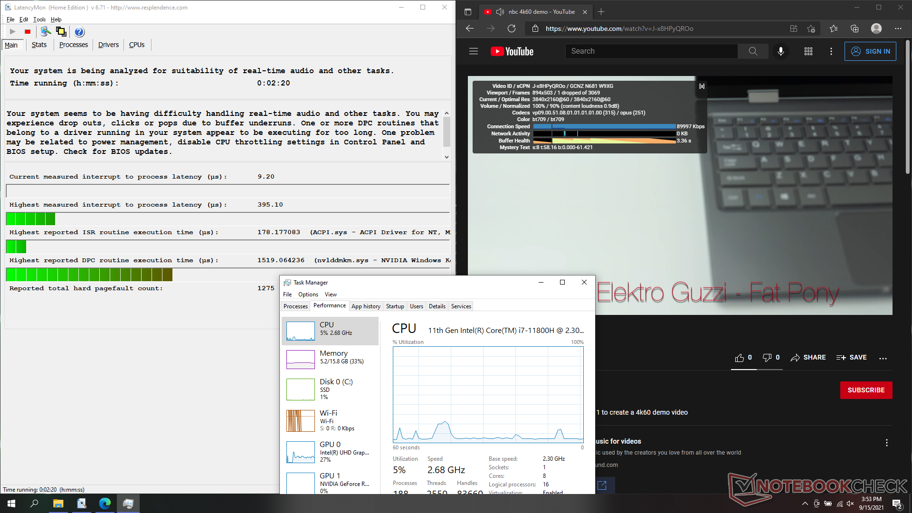Close the stats for nerds overlay
Viewport: 912px width, 513px height.
[x=702, y=86]
